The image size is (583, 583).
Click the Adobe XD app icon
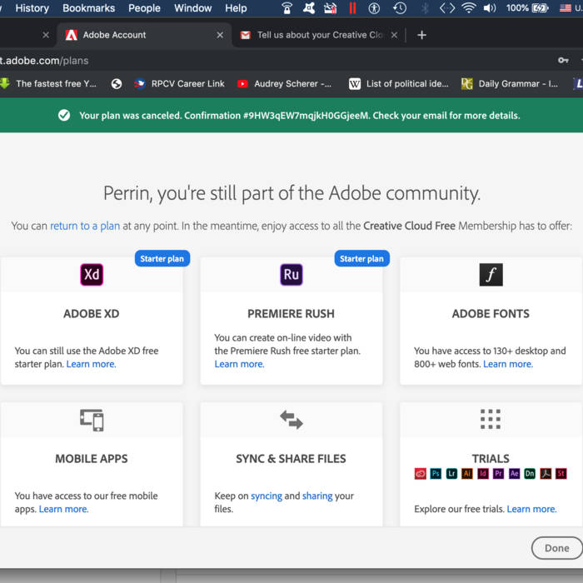coord(92,275)
